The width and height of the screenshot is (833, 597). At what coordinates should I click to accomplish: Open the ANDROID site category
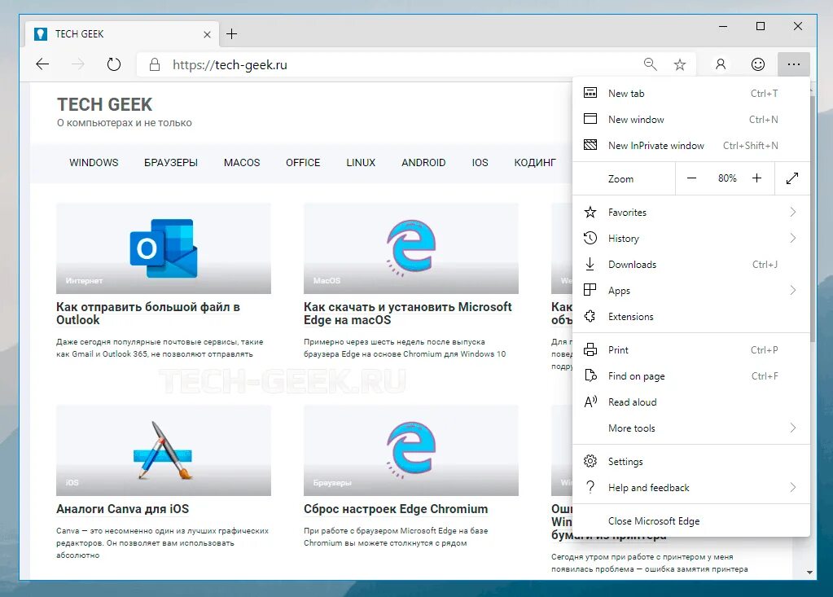tap(423, 163)
